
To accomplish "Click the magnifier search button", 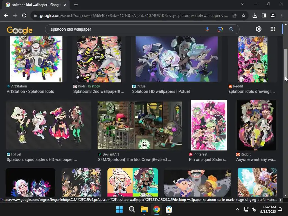I will pyautogui.click(x=231, y=29).
